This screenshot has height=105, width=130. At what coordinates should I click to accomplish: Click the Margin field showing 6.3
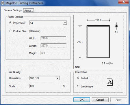point(53,53)
